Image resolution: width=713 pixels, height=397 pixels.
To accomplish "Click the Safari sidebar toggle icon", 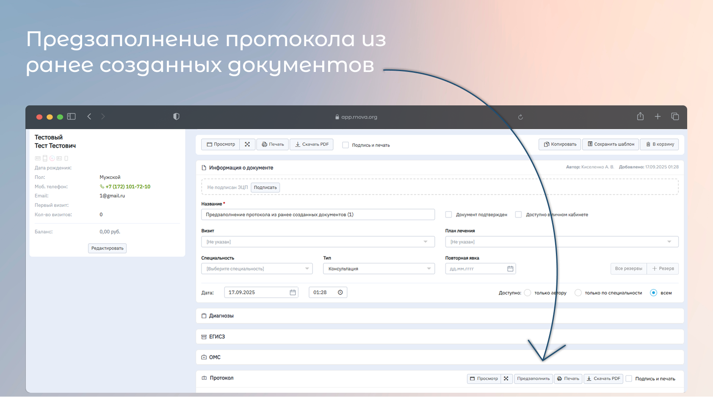I will [71, 116].
